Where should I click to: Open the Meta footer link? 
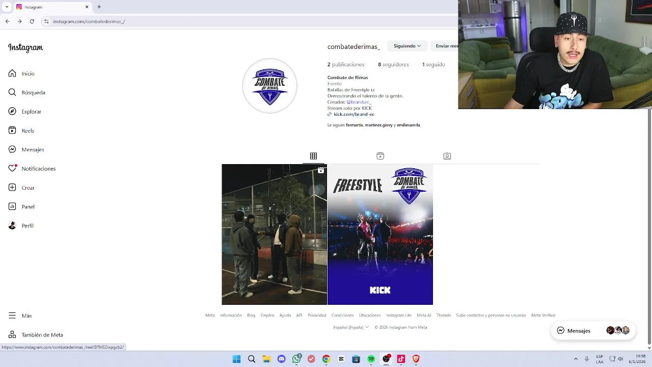pyautogui.click(x=210, y=316)
